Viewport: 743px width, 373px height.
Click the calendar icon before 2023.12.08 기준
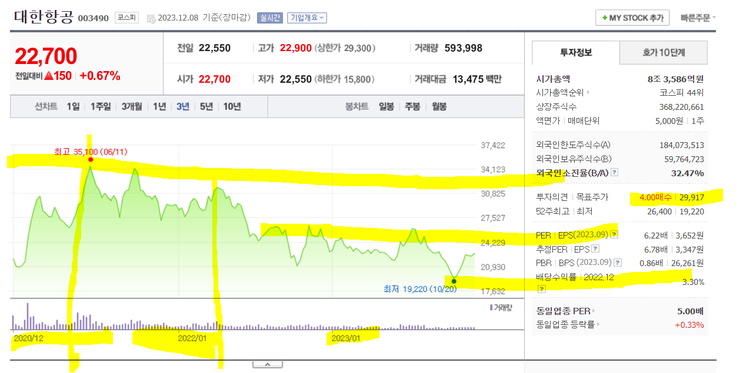[152, 18]
